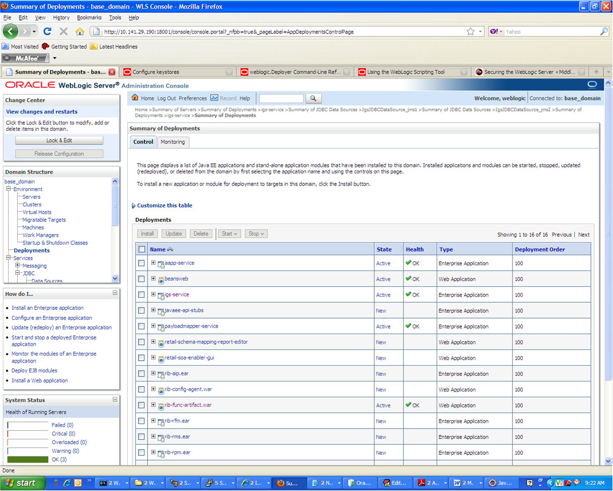
Task: Click the Home icon in console toolbar
Action: [x=135, y=98]
